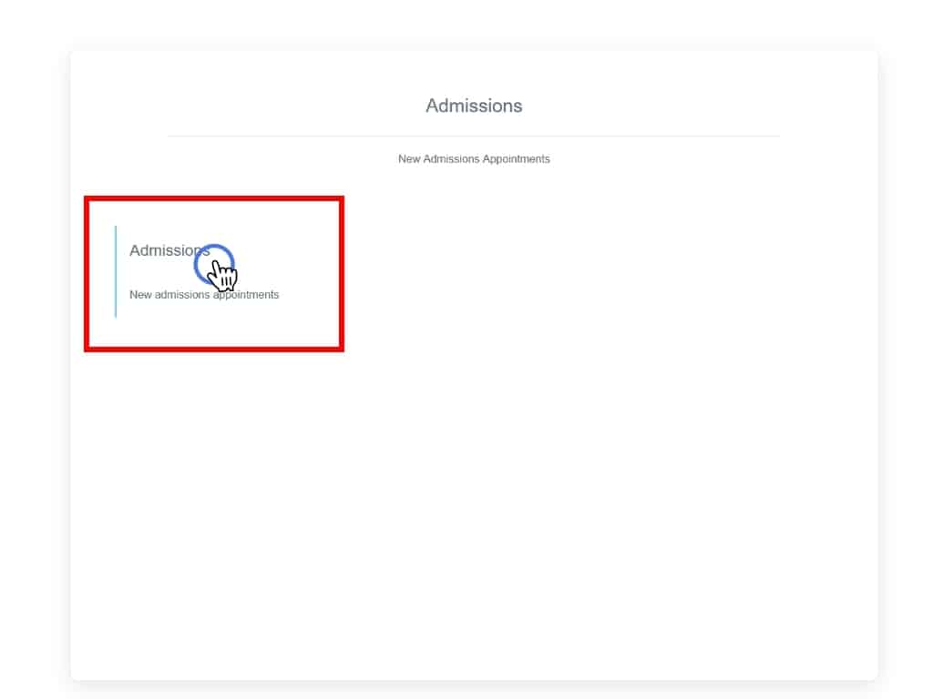Click the left edge of red highlight box
The image size is (933, 699).
(87, 273)
